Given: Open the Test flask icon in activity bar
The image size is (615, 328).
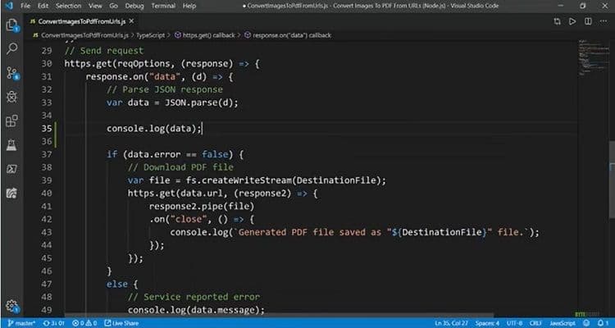Looking at the screenshot, I should pyautogui.click(x=11, y=145).
